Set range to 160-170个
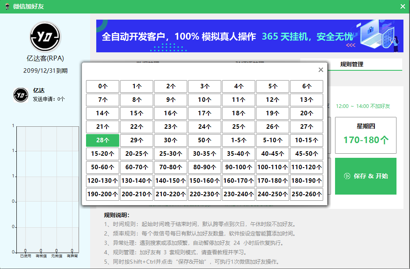 click(x=238, y=181)
